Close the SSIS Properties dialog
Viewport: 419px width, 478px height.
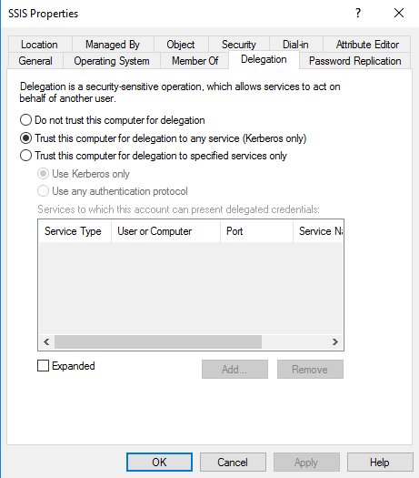click(x=399, y=13)
